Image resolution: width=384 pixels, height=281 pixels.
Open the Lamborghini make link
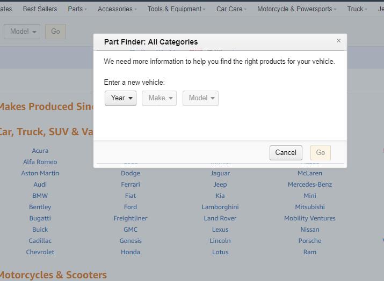pyautogui.click(x=220, y=207)
